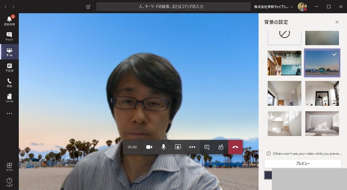Select the no-background option thumbnail
The image size is (347, 190).
pyautogui.click(x=284, y=37)
